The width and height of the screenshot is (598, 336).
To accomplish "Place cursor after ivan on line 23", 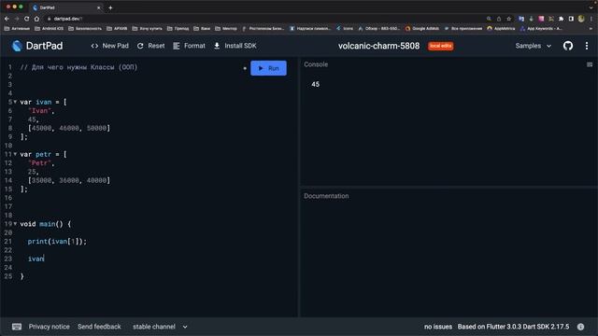I will pyautogui.click(x=44, y=259).
